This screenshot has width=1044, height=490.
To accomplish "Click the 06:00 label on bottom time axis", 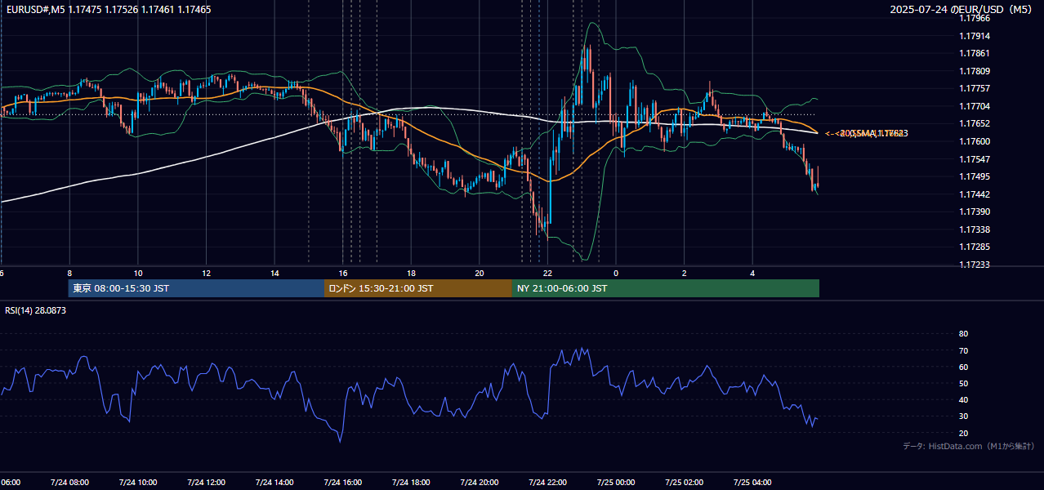I will [11, 482].
